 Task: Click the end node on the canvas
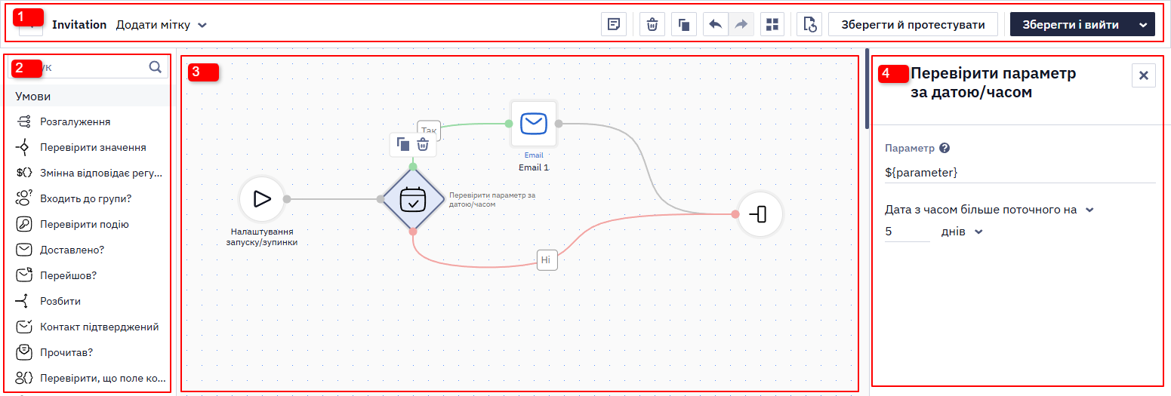click(x=760, y=214)
